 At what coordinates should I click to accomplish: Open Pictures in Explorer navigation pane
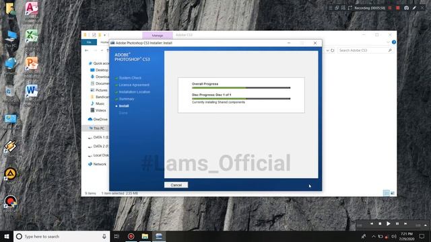(99, 90)
